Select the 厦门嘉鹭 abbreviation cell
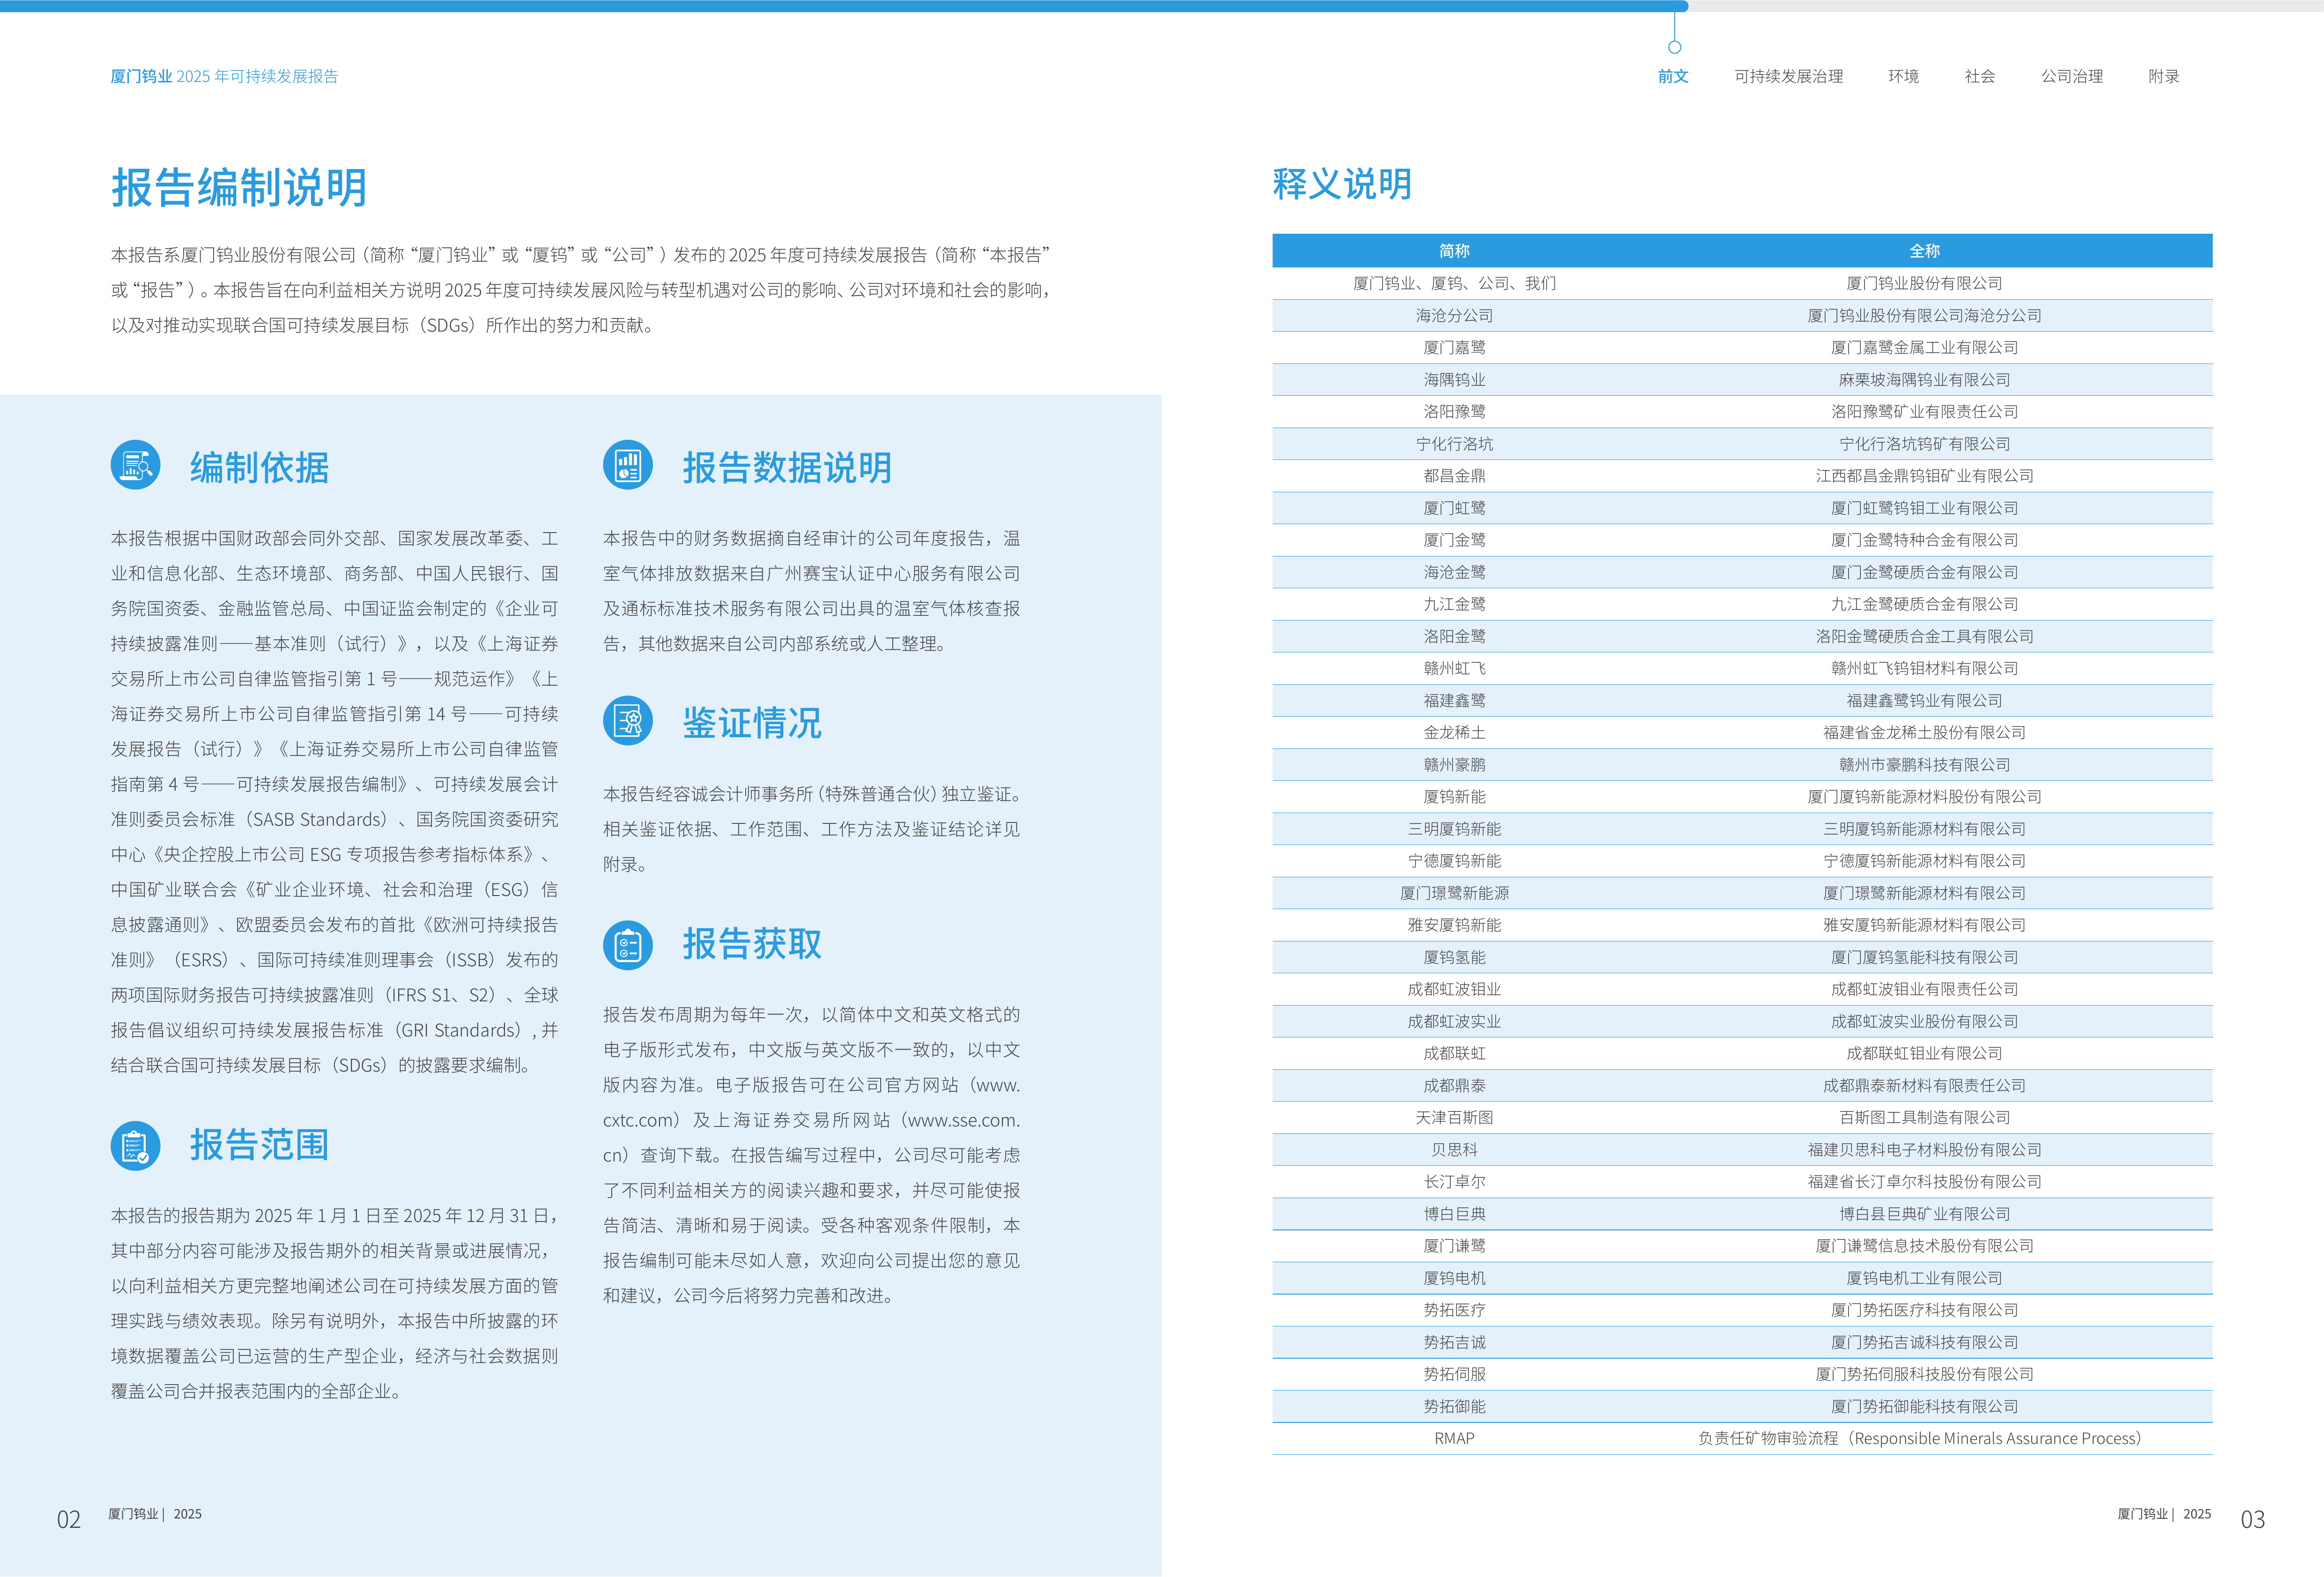 [x=1454, y=347]
